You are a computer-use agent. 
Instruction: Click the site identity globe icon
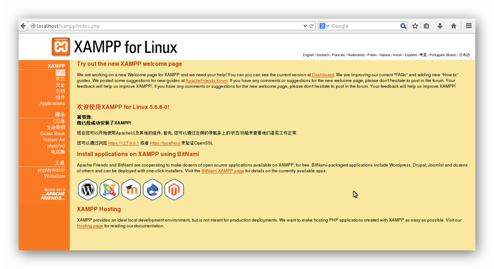point(33,26)
